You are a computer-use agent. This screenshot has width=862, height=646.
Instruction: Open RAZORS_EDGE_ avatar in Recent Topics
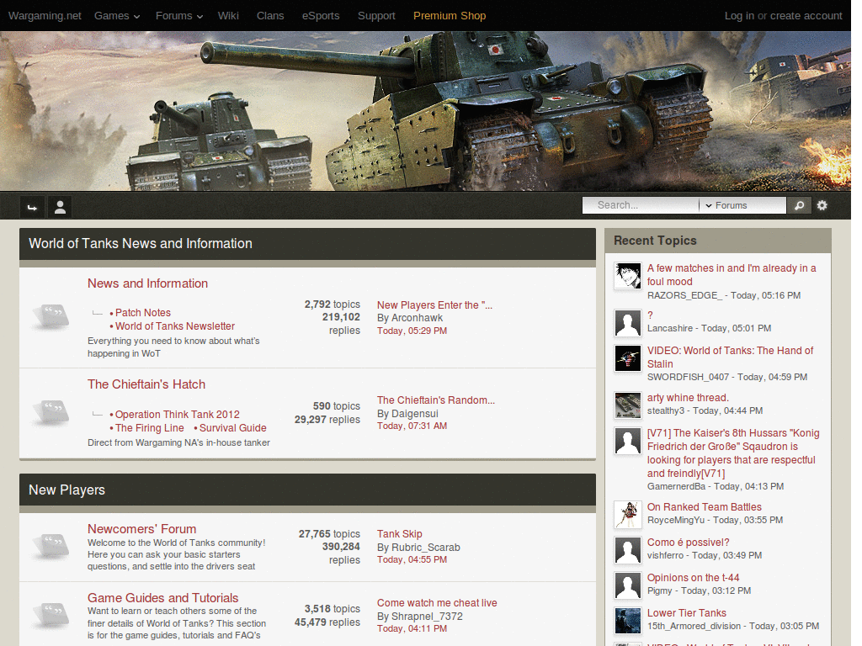(628, 276)
